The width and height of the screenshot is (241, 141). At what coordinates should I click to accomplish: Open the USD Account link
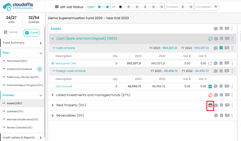tap(64, 86)
